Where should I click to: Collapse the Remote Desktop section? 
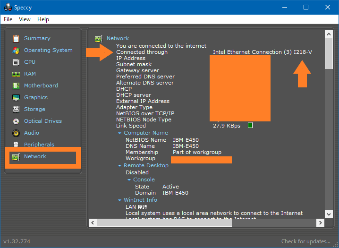pos(119,166)
